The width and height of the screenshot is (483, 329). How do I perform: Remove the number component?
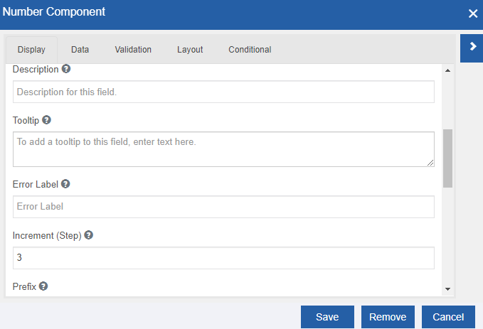(388, 317)
